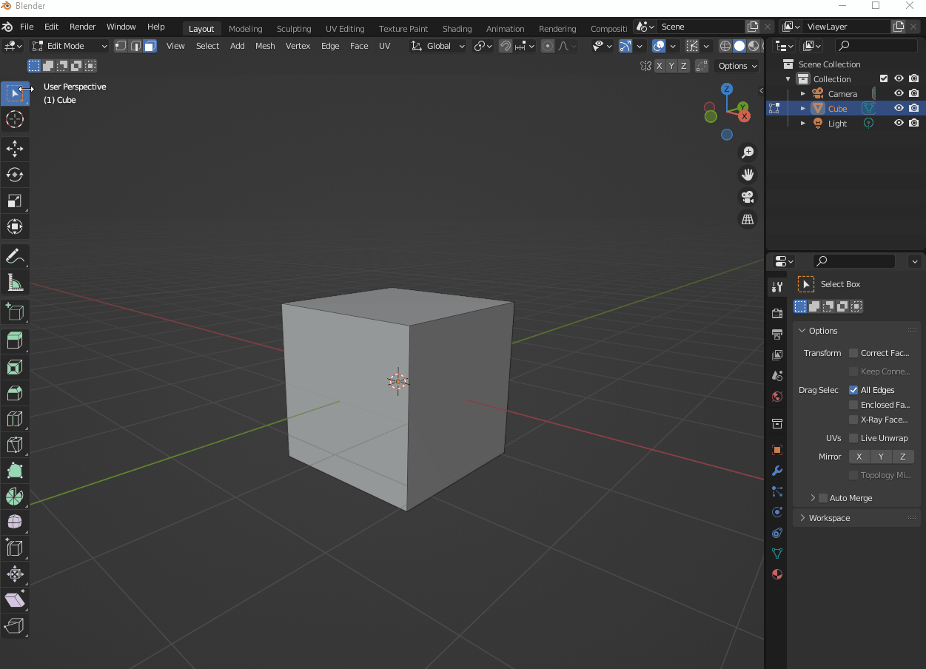
Task: Activate the Rotate tool
Action: click(x=15, y=175)
